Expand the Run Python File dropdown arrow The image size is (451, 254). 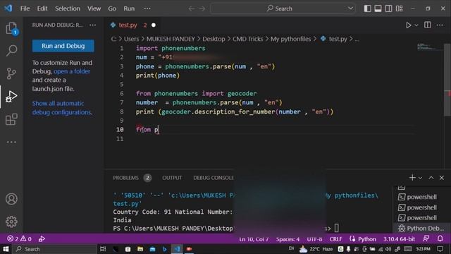pos(416,25)
